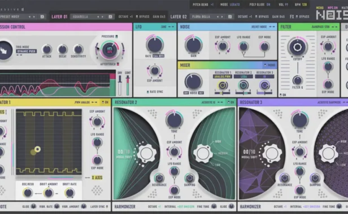Click the Mixer Resonator 3 level knob
Screen dimensions: 348x214
pyautogui.click(x=264, y=85)
